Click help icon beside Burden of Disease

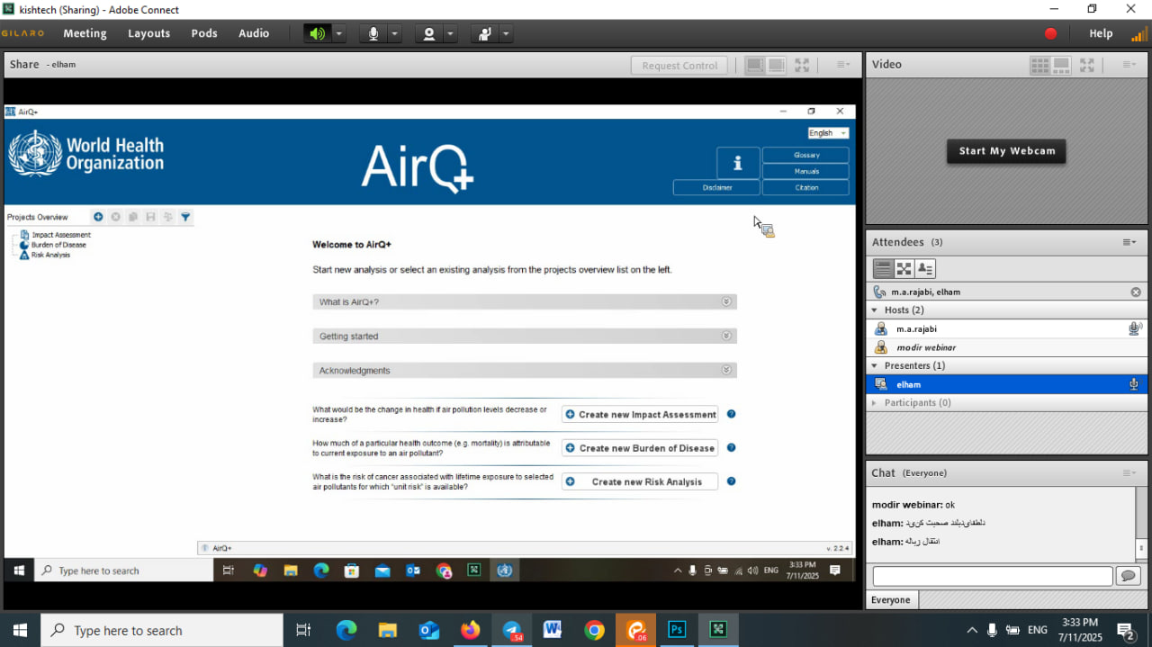click(732, 447)
